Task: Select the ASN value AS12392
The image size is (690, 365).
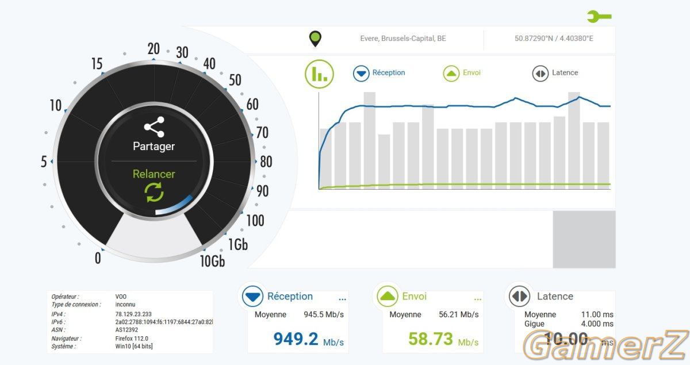Action: (126, 330)
